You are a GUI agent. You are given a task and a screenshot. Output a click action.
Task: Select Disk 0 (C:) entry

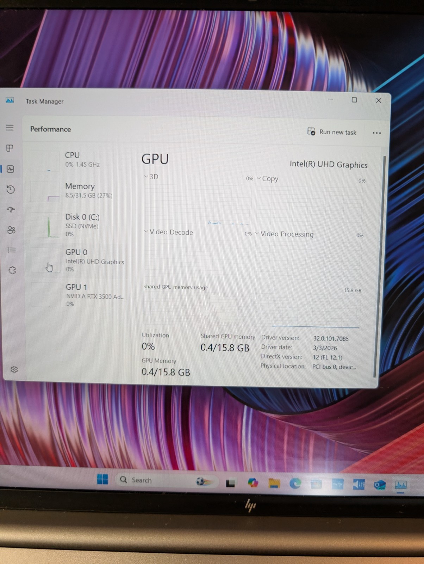coord(77,225)
